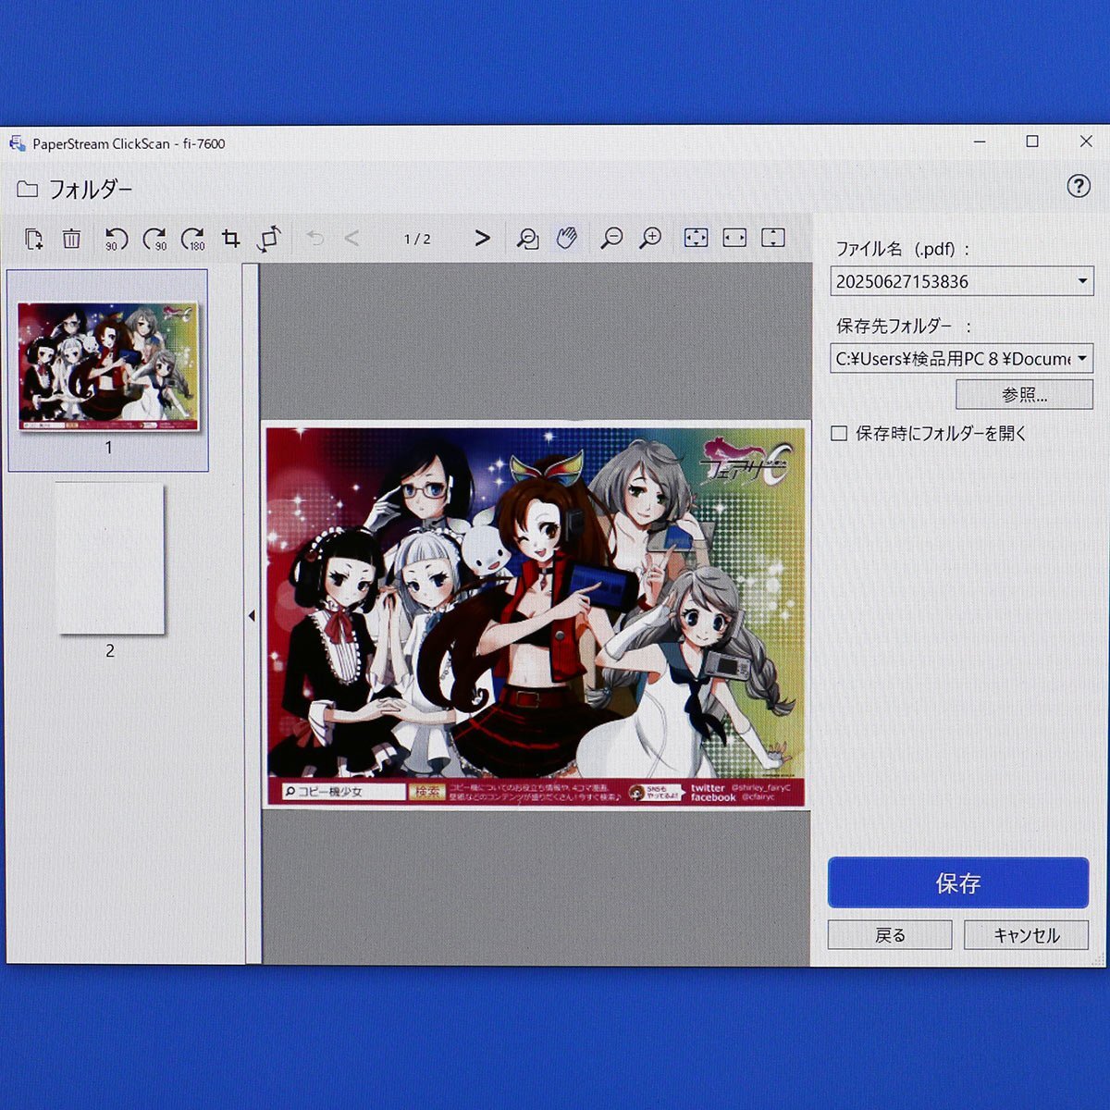Select the crop tool
The image size is (1110, 1110).
click(231, 239)
